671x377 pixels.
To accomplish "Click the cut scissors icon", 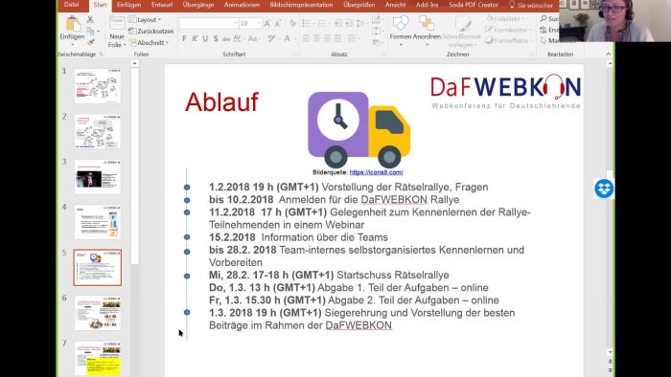I will click(x=90, y=20).
